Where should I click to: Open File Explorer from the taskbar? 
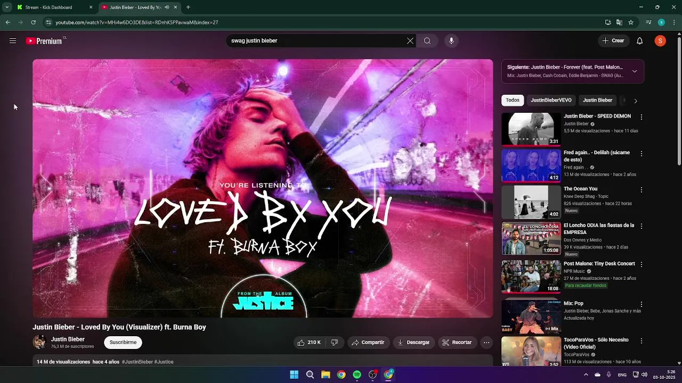click(x=326, y=374)
